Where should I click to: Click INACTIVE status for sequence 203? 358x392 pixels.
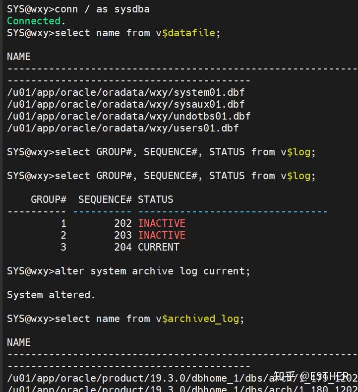click(162, 235)
